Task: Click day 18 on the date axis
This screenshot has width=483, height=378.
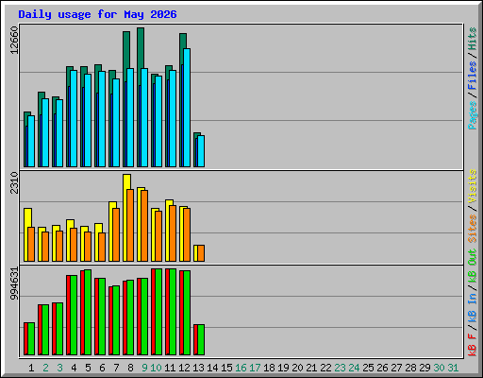Action: pyautogui.click(x=269, y=368)
